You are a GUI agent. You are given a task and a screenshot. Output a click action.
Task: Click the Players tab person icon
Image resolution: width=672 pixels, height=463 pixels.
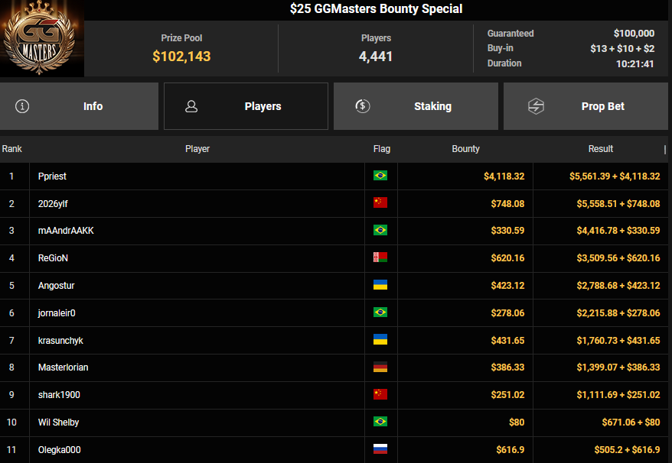(191, 106)
